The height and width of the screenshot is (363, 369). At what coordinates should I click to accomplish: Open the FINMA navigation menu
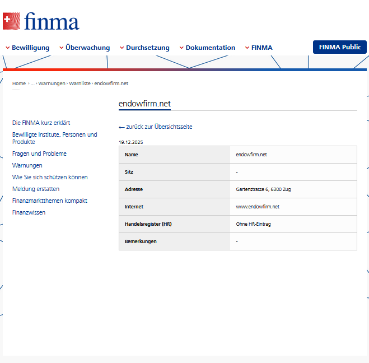[259, 48]
